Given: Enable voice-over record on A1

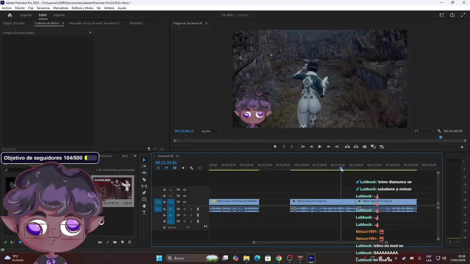Looking at the screenshot, I should click(198, 209).
